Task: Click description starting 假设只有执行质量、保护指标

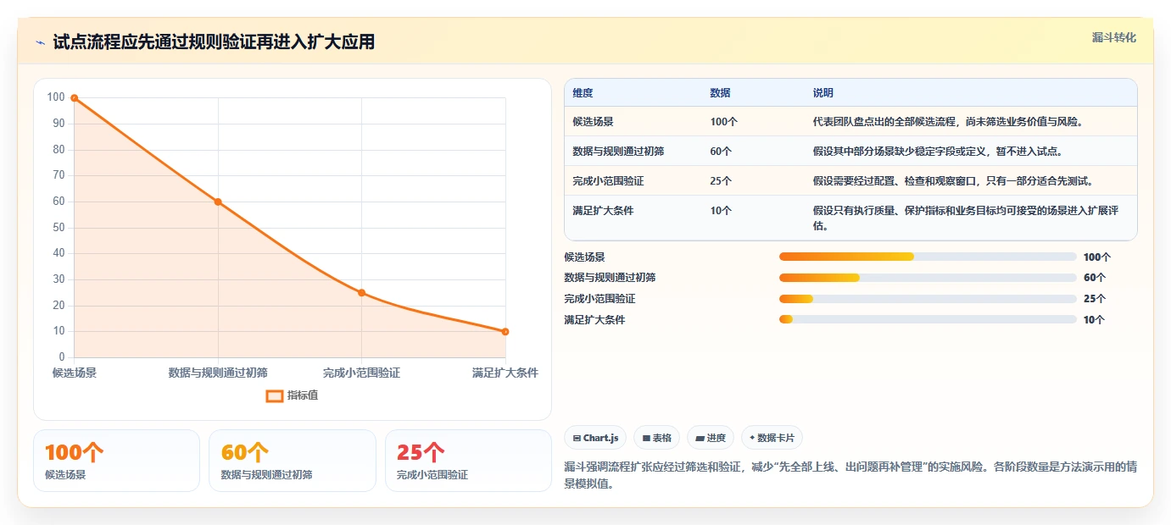Action: [965, 218]
